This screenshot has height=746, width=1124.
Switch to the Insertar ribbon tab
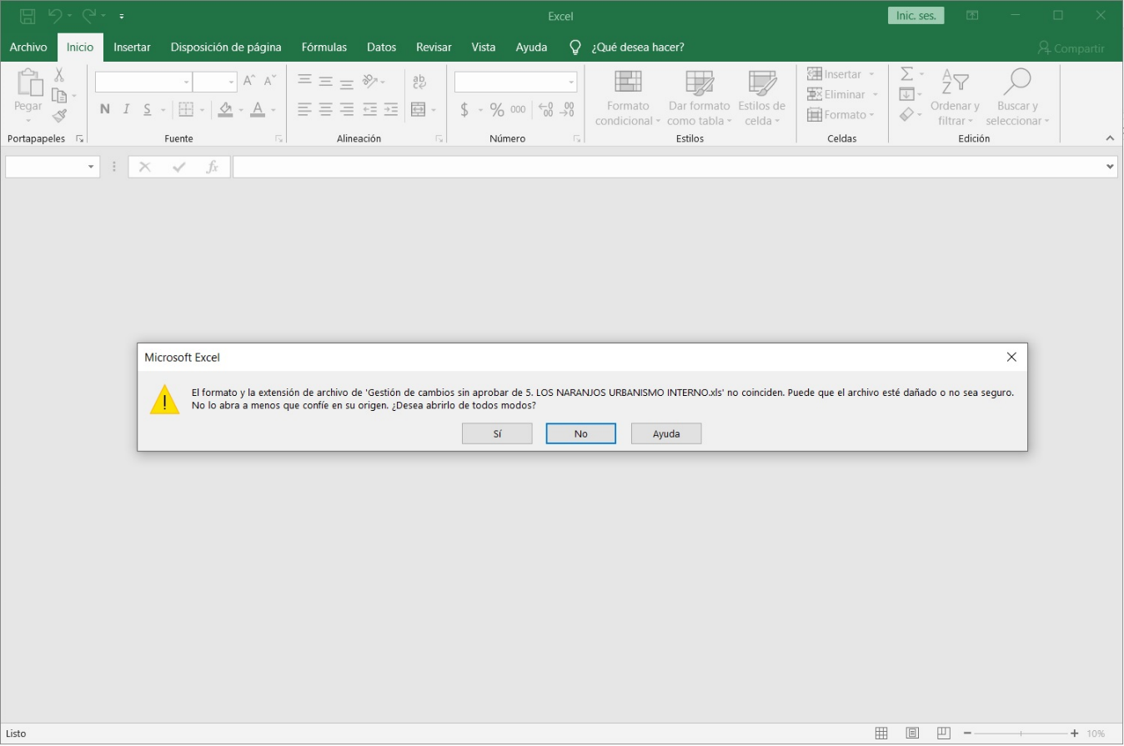click(x=132, y=48)
